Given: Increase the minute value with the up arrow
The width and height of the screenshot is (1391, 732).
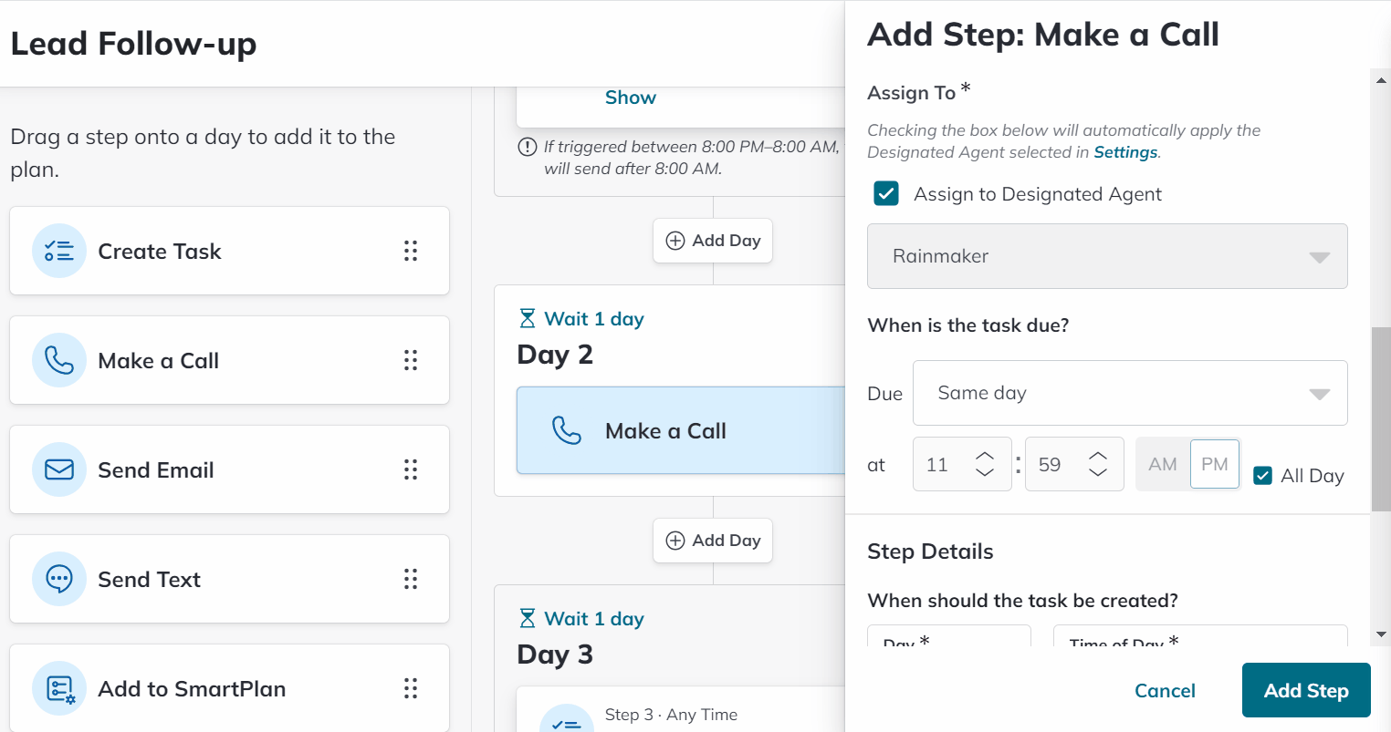Looking at the screenshot, I should pyautogui.click(x=1098, y=455).
